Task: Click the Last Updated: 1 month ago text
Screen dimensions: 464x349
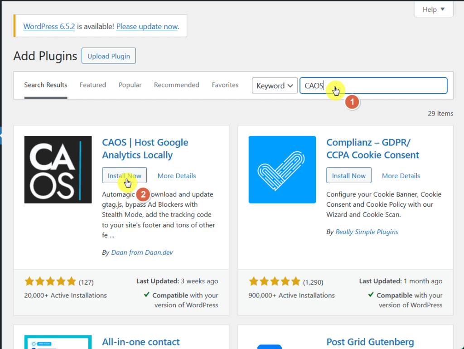Action: point(401,281)
